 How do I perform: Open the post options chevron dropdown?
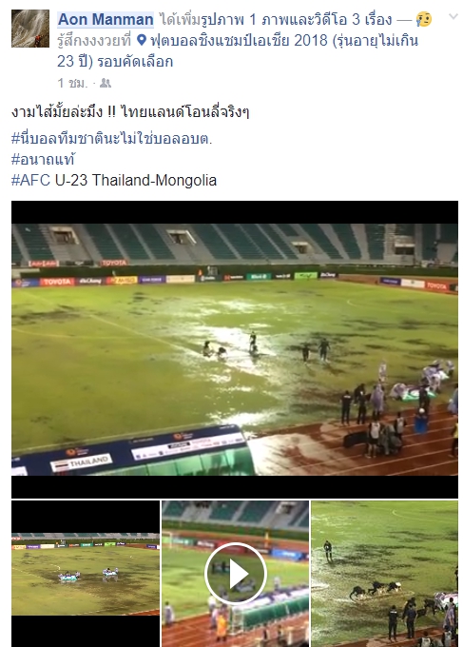pos(453,17)
